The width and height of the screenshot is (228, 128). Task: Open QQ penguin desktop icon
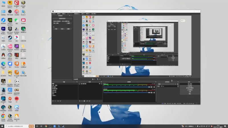click(3, 56)
